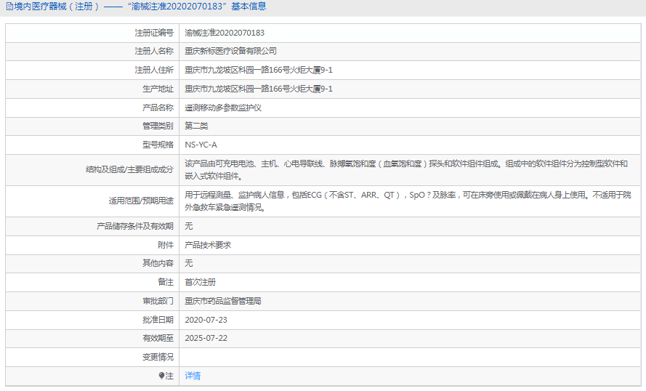646x391 pixels.
Task: Click the 产品名称 row label
Action: tap(158, 108)
